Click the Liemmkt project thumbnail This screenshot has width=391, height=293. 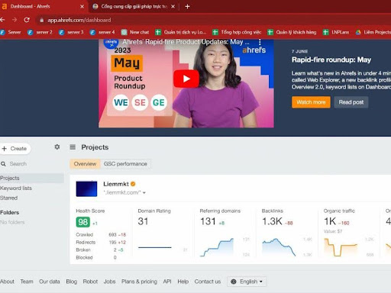[86, 188]
